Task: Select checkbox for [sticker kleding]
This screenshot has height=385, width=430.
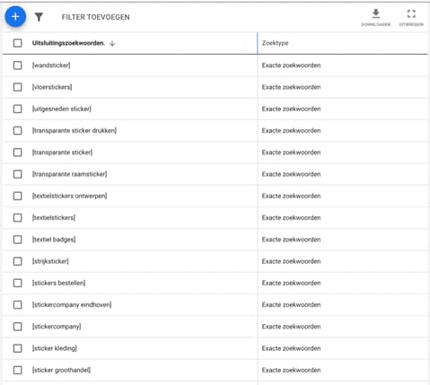Action: [18, 348]
